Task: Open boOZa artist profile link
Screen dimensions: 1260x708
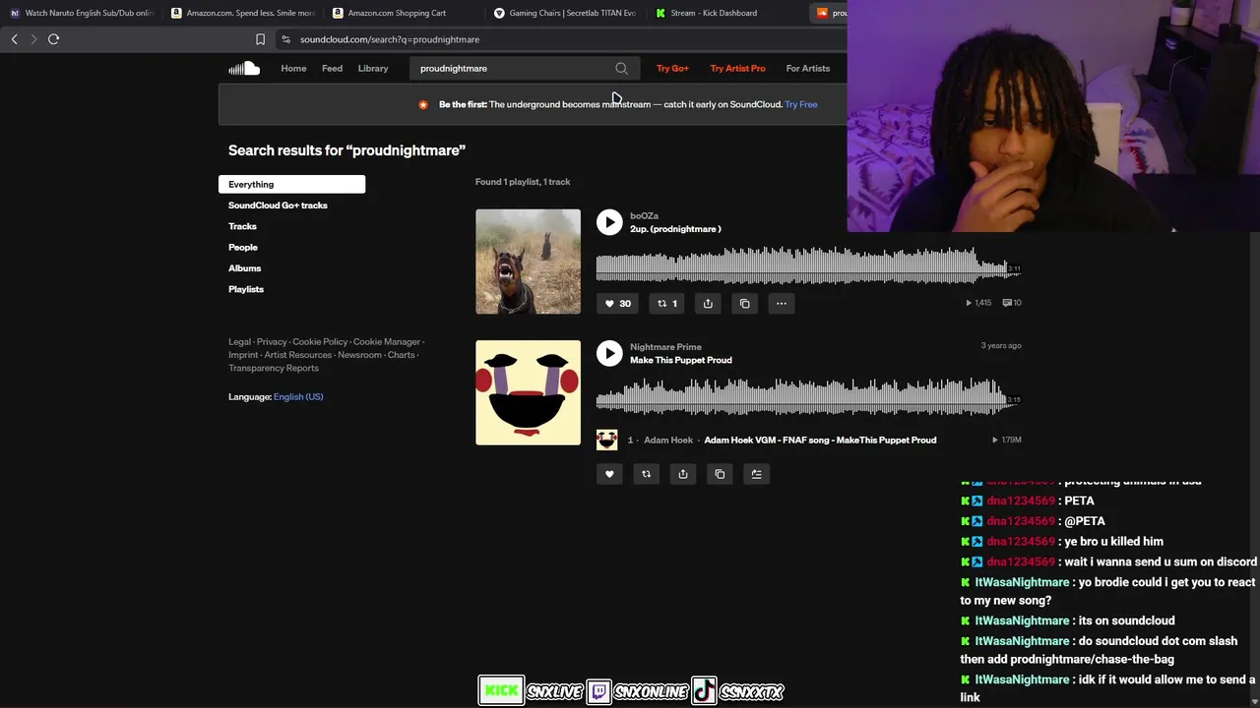Action: [644, 215]
